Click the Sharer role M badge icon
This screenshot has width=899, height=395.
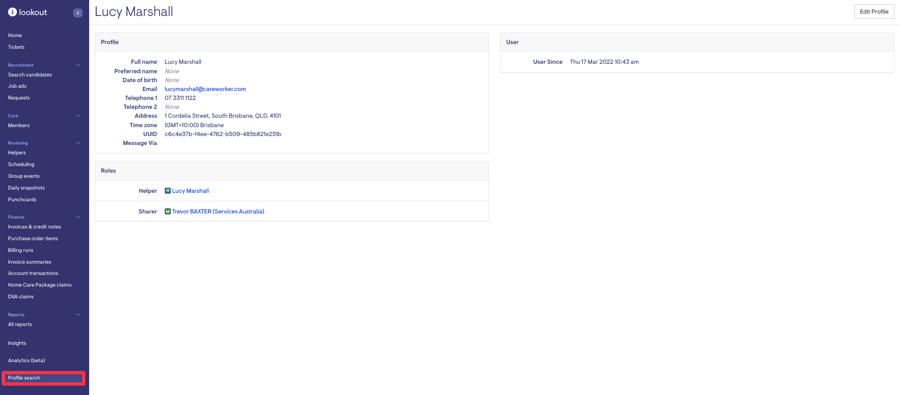168,212
